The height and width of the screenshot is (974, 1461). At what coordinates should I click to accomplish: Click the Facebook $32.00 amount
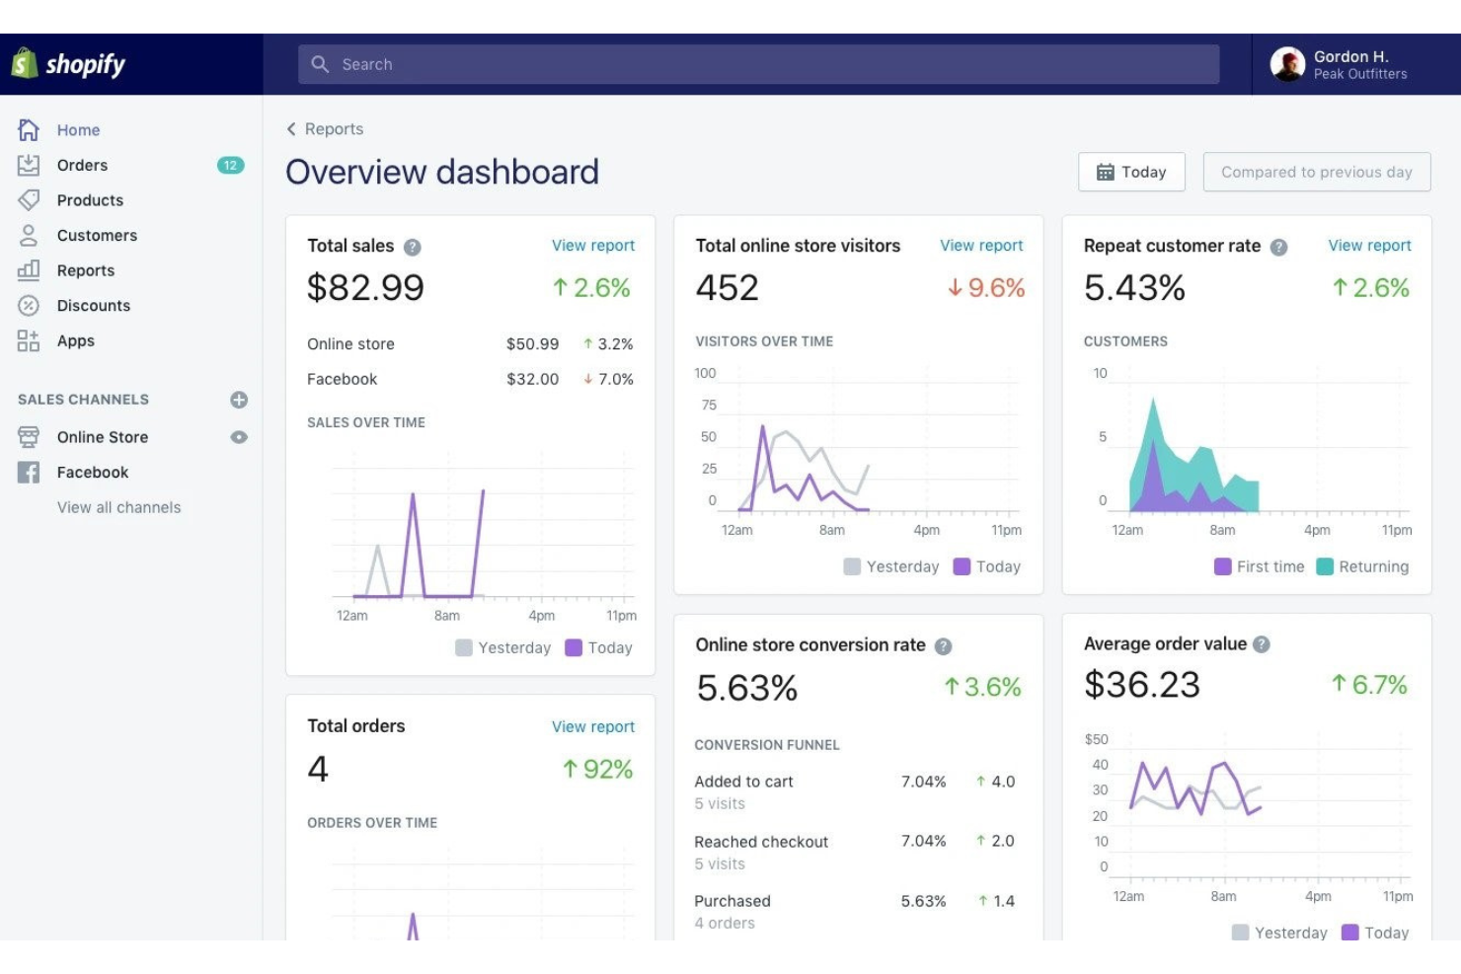(532, 379)
